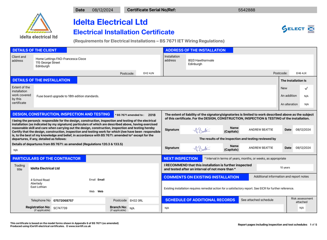Click the client postcode EH2 4JN

click(148, 73)
